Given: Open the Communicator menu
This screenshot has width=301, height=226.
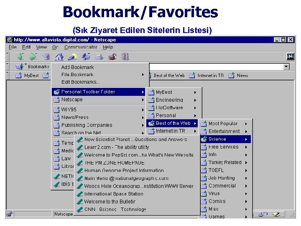Looking at the screenshot, I should 81,47.
